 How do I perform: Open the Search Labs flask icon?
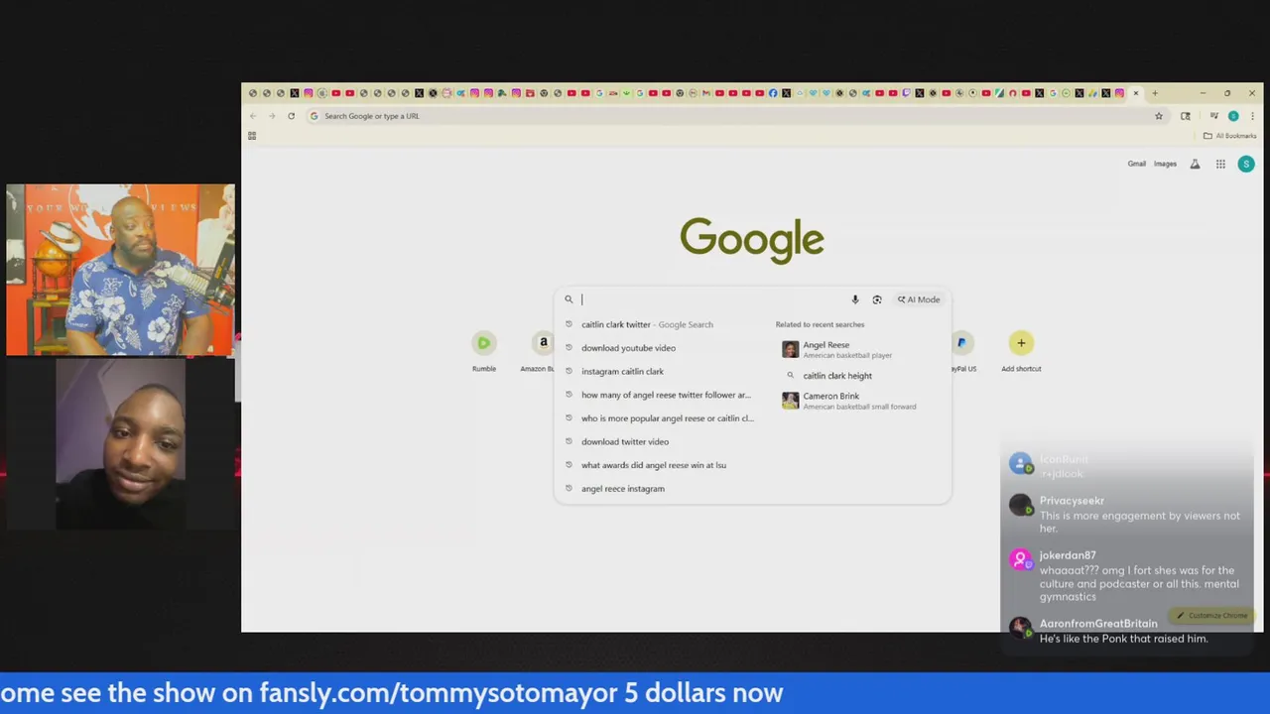tap(1195, 164)
